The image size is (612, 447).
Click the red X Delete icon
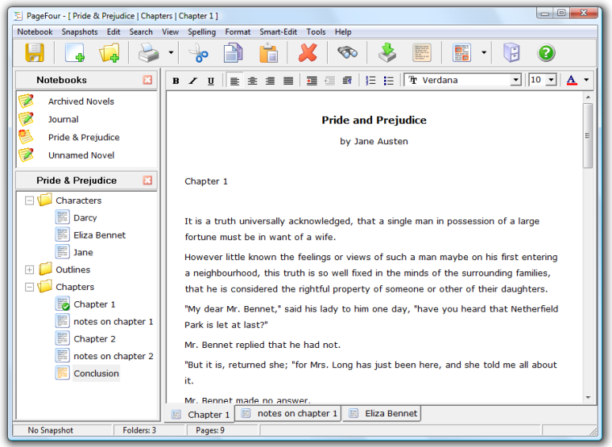pos(308,53)
